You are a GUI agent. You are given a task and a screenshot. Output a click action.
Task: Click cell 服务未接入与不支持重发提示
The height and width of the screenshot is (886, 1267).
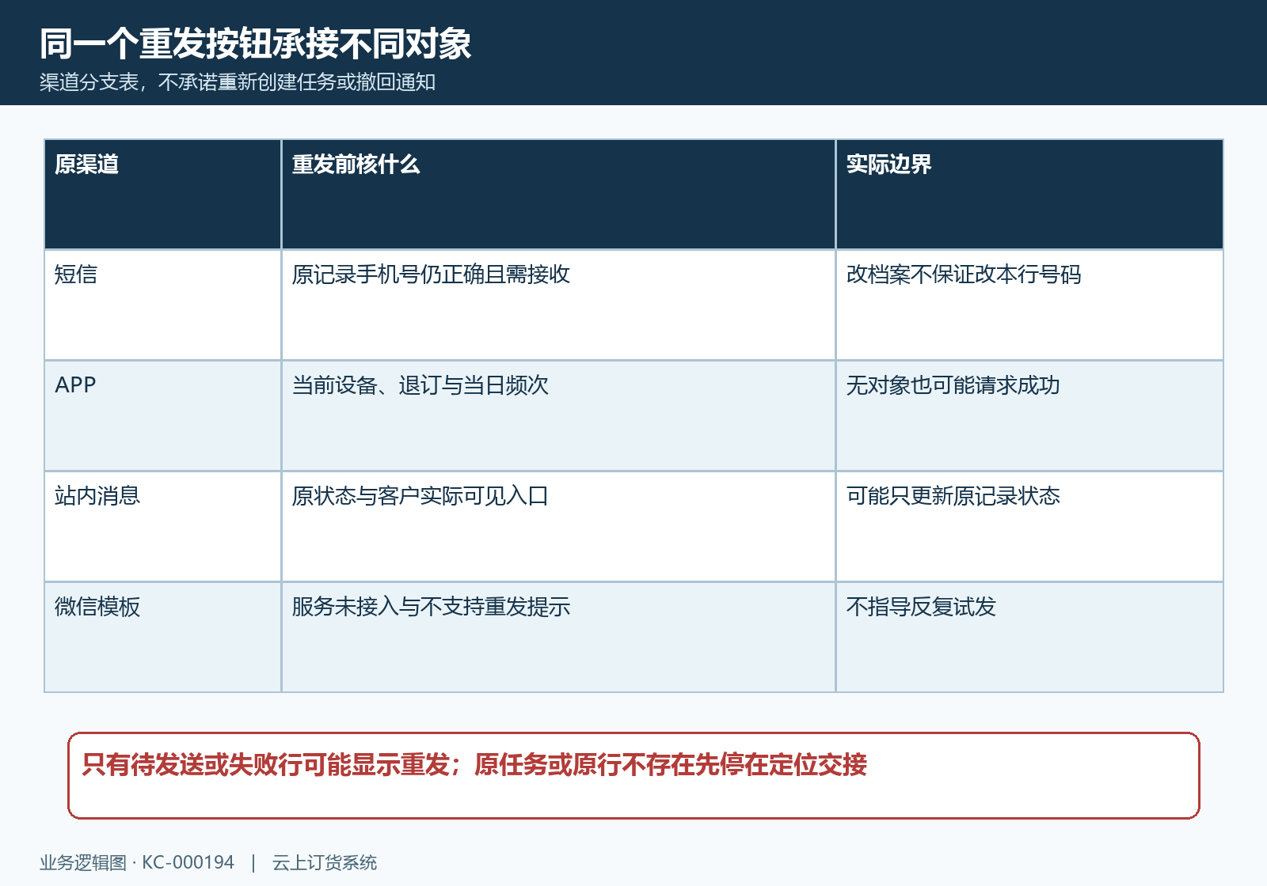(559, 638)
